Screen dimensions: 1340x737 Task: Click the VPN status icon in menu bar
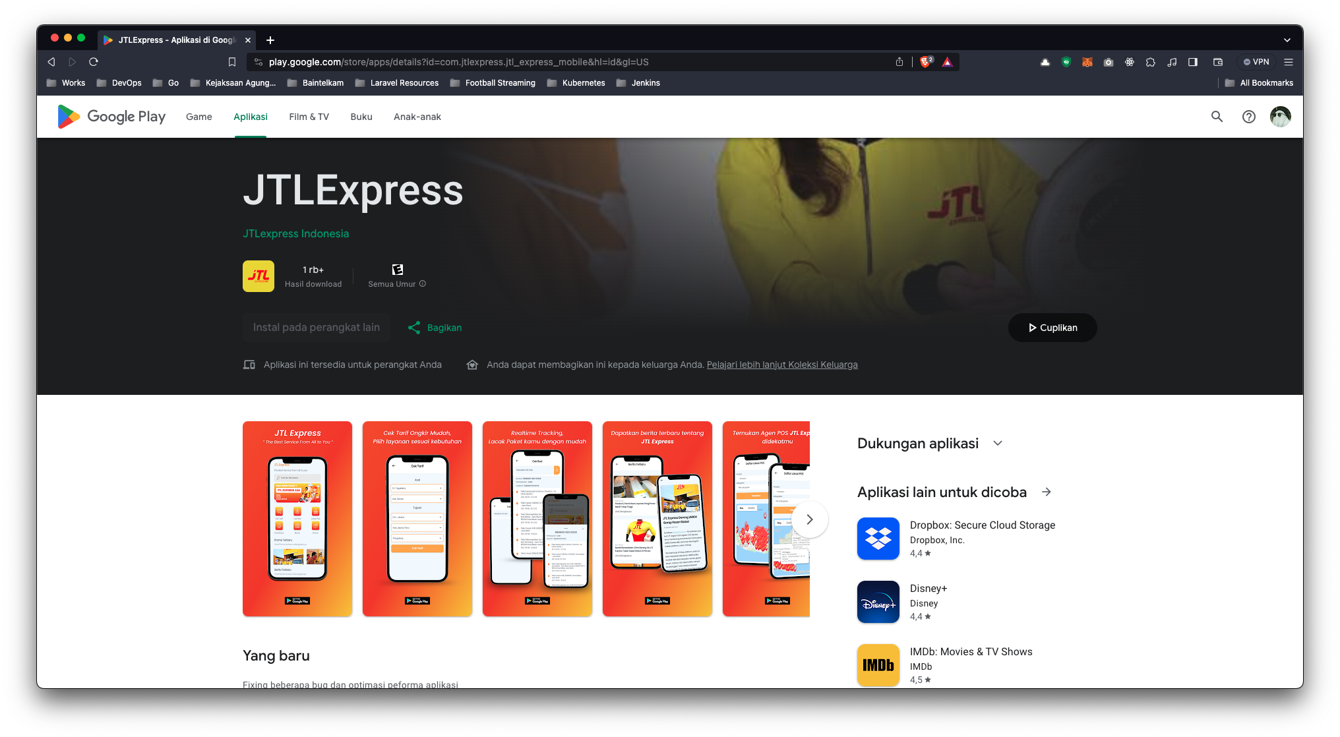(x=1256, y=62)
